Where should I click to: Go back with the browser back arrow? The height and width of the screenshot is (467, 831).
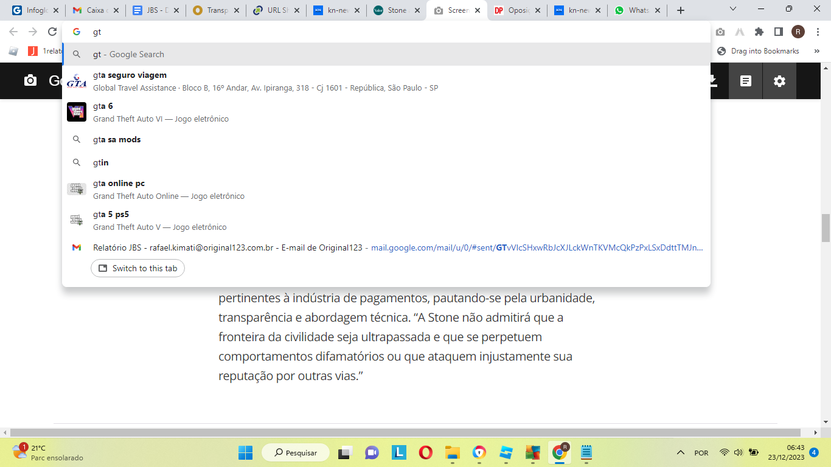[13, 32]
